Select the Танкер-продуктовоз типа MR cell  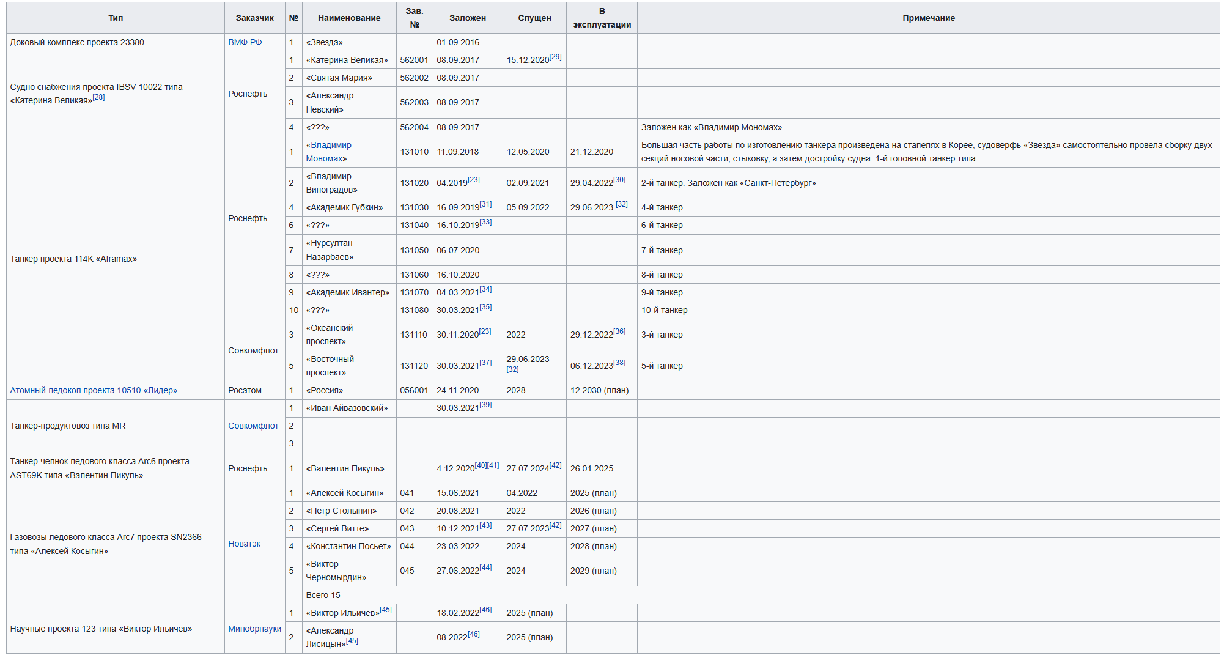[x=116, y=426]
